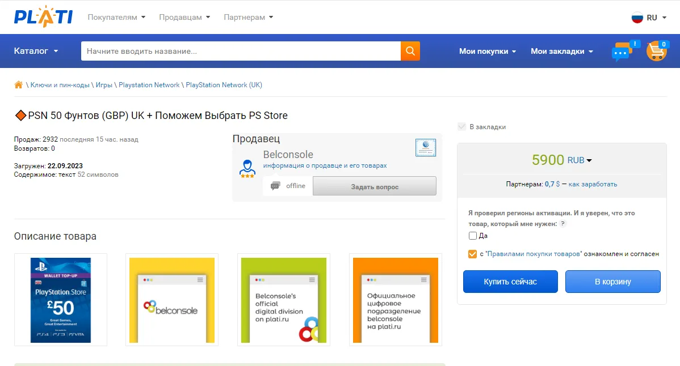
Task: Open the RUB currency selector
Action: coord(580,160)
